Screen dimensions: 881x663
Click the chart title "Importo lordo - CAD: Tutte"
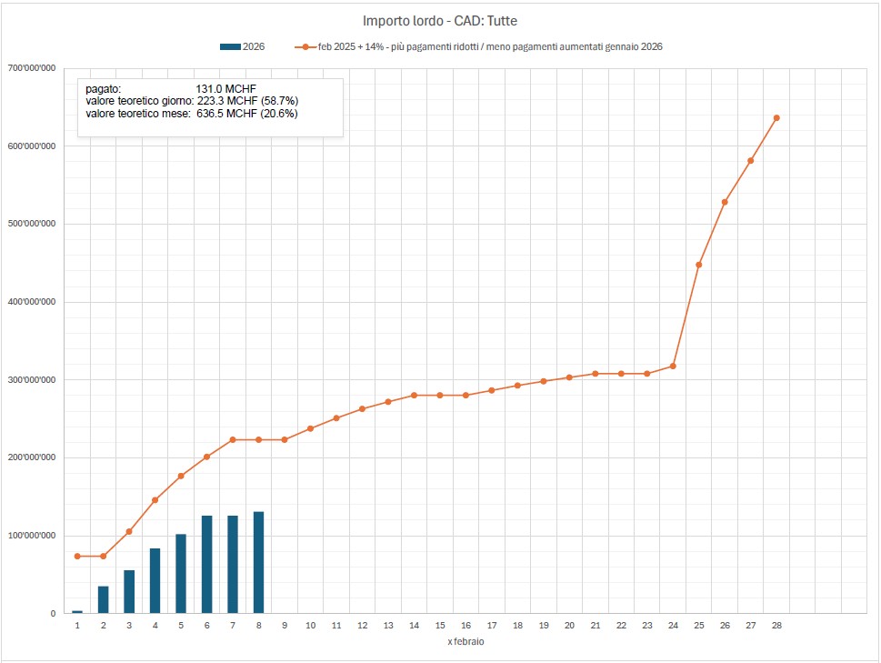click(x=440, y=20)
